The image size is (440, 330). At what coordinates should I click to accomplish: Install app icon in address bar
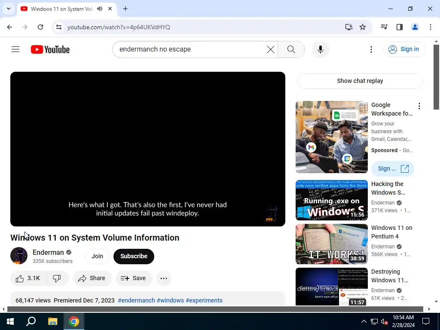point(348,27)
